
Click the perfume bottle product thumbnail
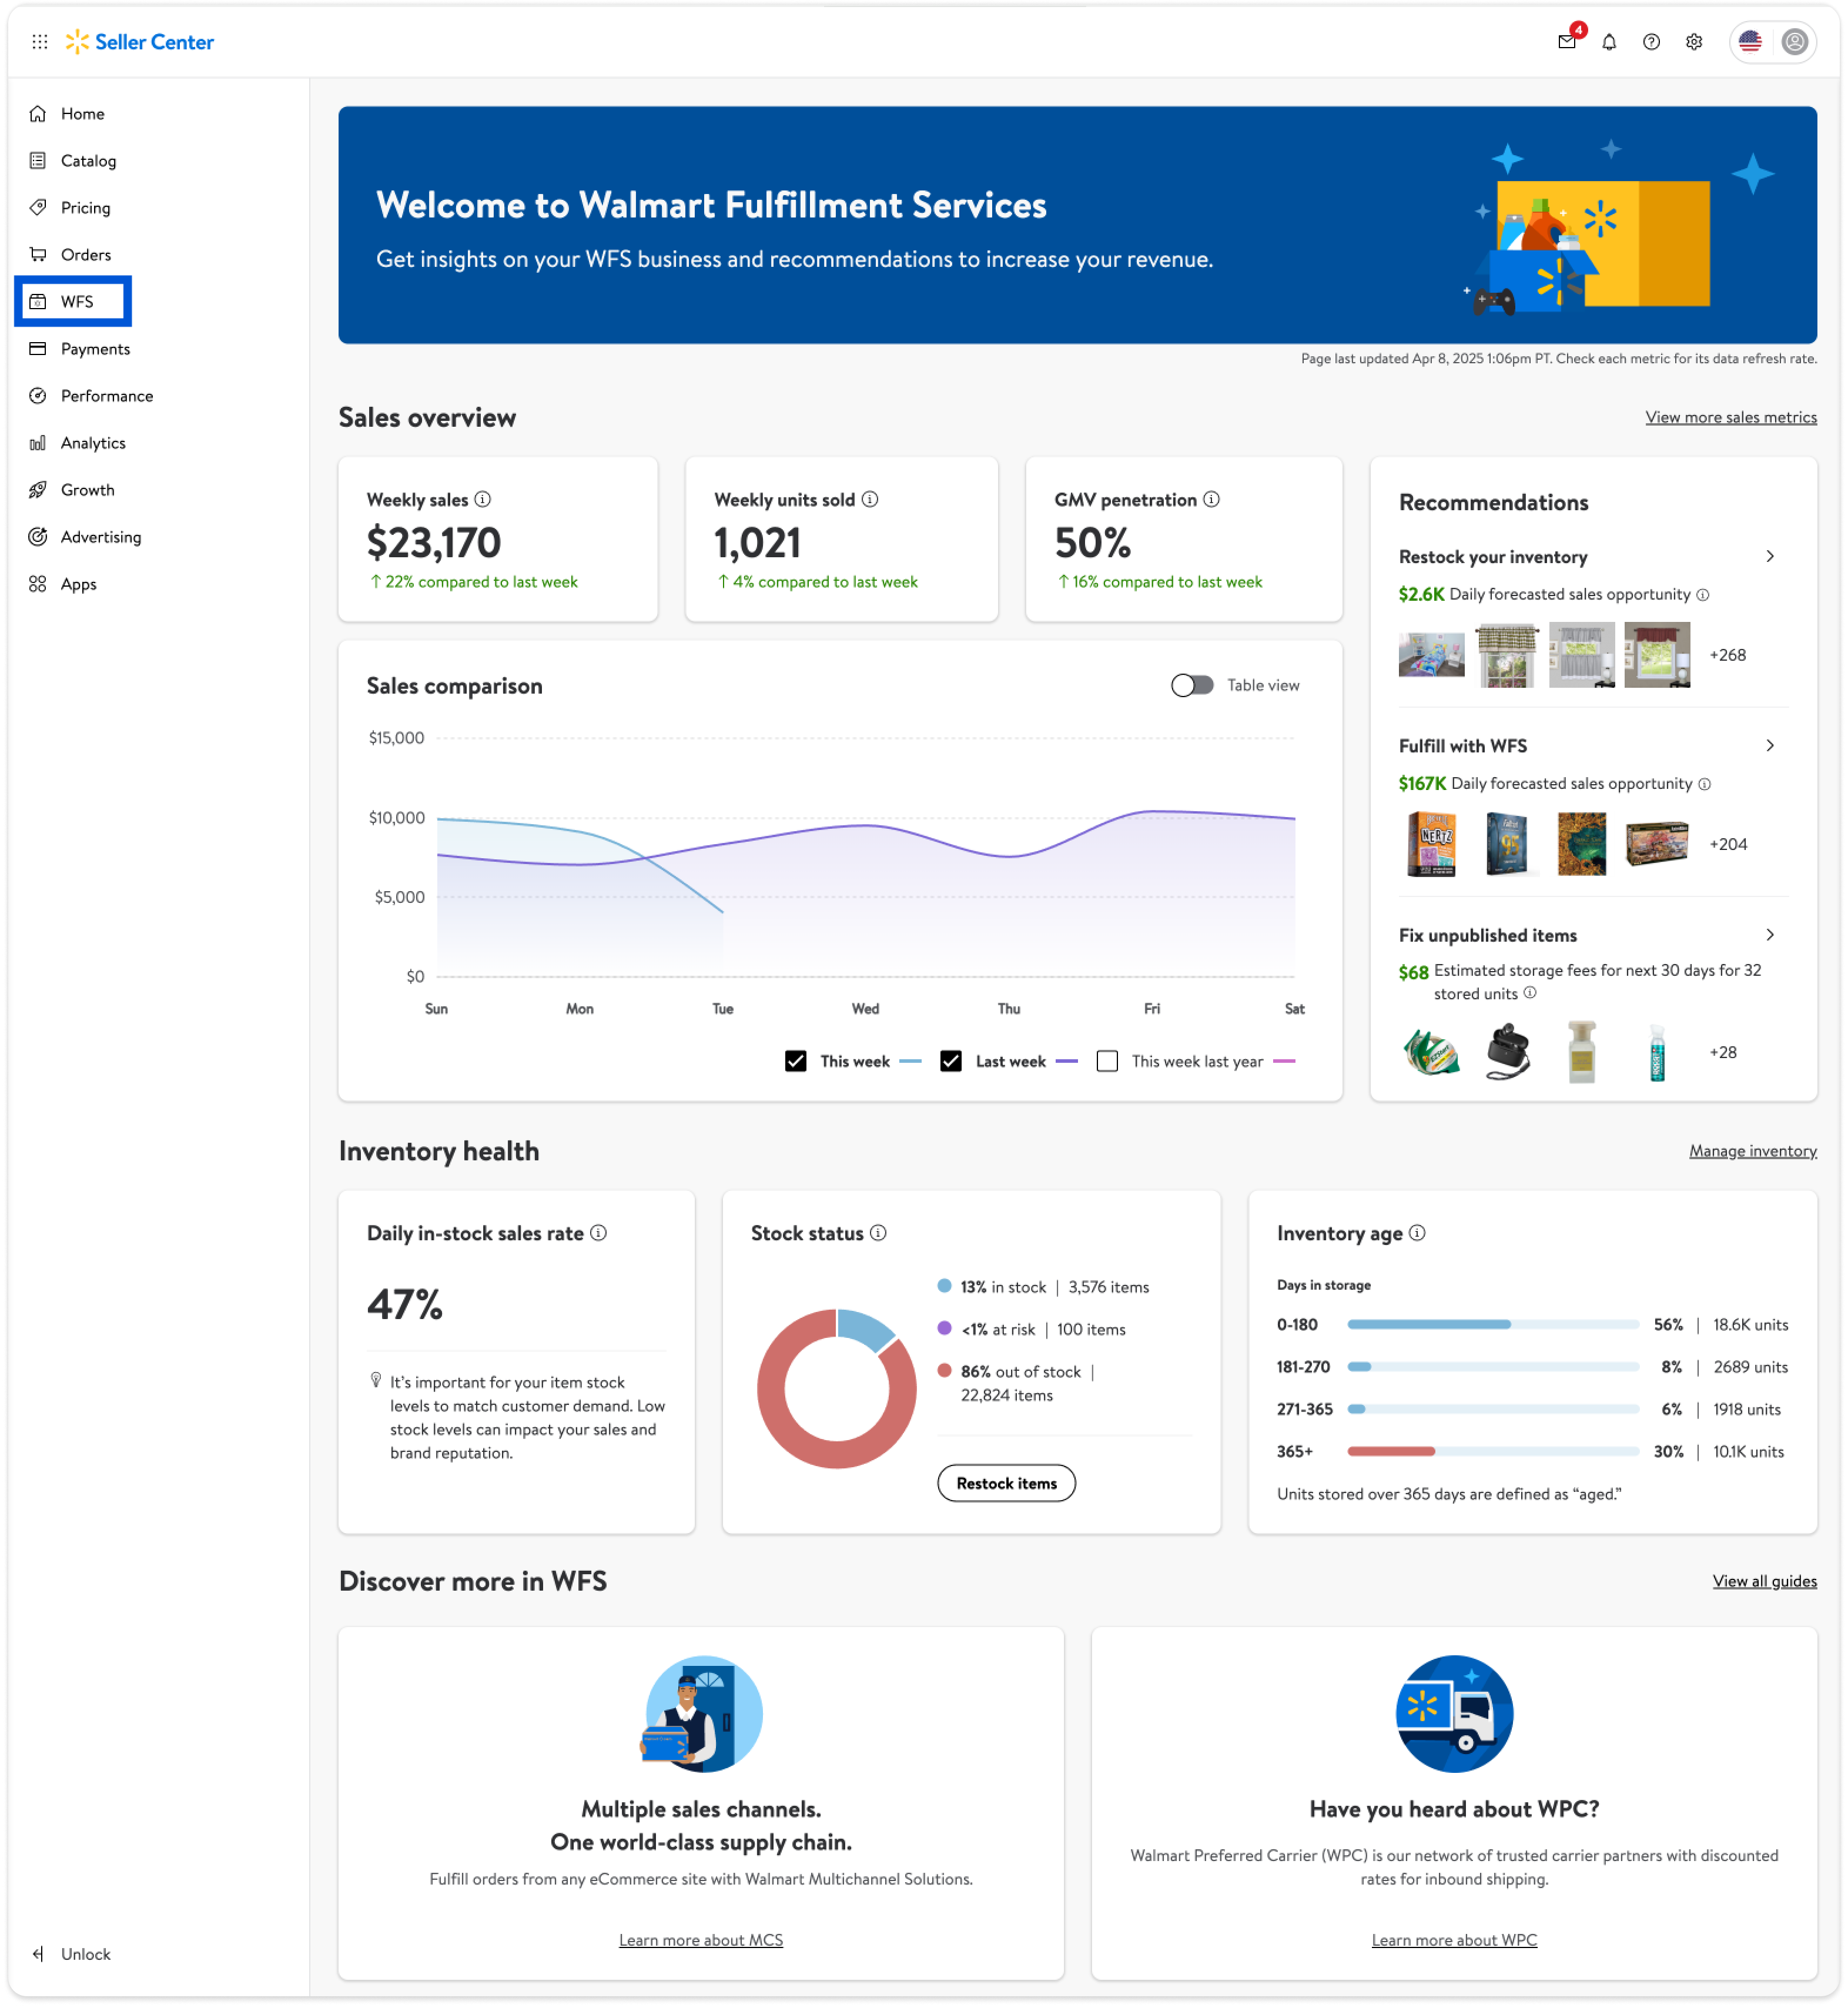click(x=1581, y=1052)
